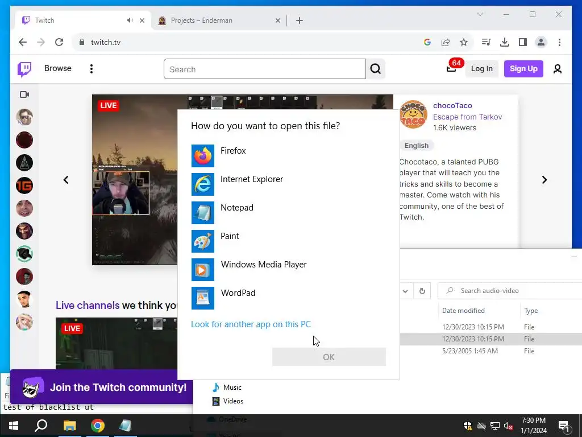Sort by Type column in Explorer

point(531,310)
